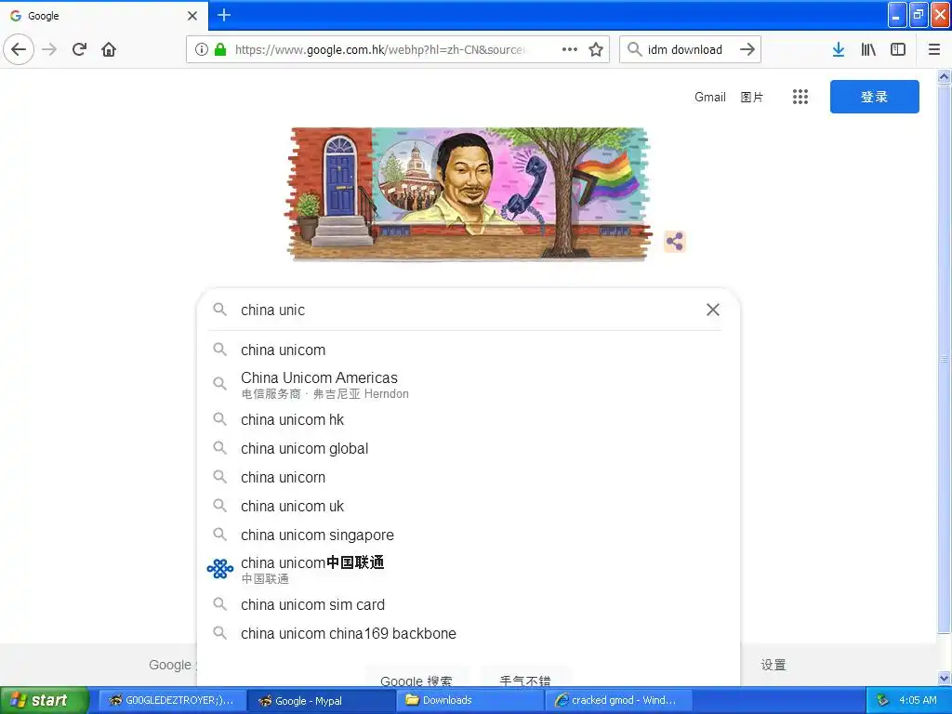Switch to Downloads folder taskbar window
Viewport: 952px width, 714px height.
coord(470,701)
